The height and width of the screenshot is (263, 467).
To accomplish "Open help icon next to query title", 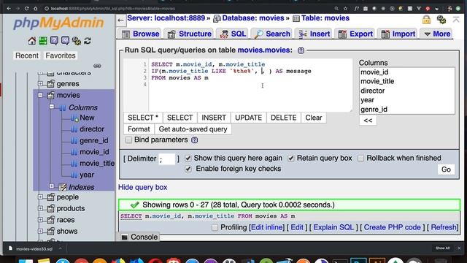I will (301, 50).
